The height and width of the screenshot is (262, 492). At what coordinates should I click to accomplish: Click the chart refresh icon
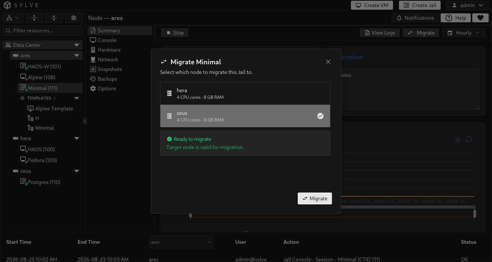(x=469, y=139)
